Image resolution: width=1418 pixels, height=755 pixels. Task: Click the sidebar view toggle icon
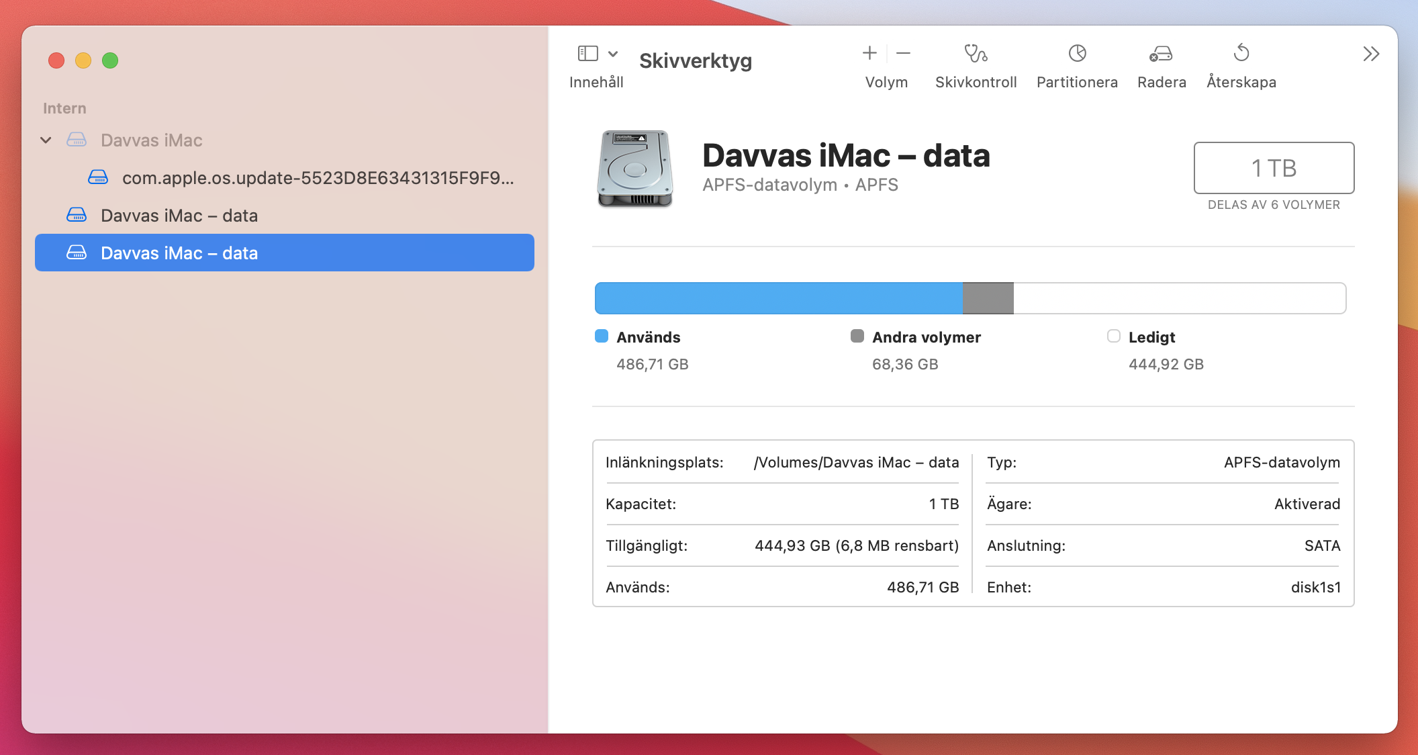587,53
